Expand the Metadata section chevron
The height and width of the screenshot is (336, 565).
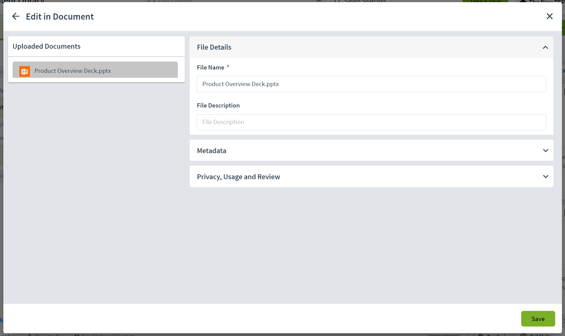[545, 150]
